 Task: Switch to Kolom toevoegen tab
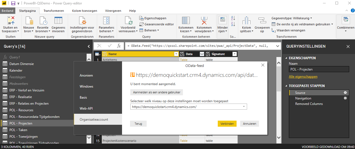click(85, 11)
